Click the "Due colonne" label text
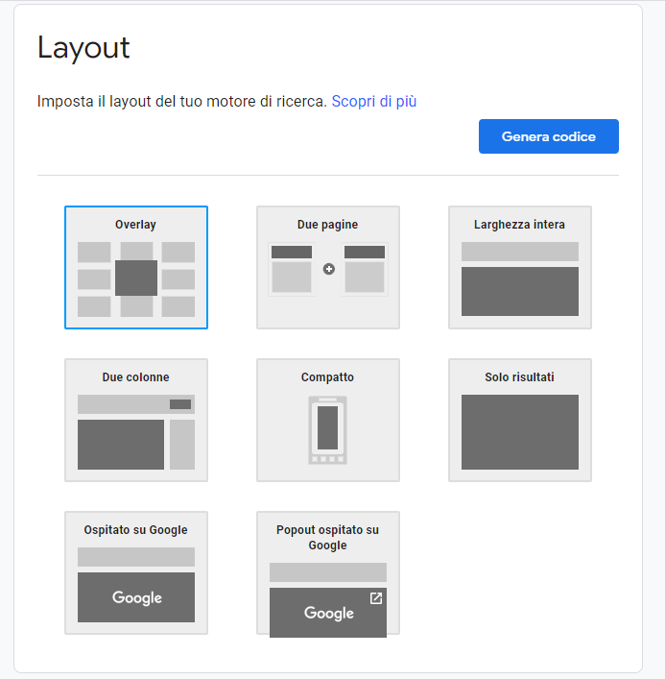 135,377
